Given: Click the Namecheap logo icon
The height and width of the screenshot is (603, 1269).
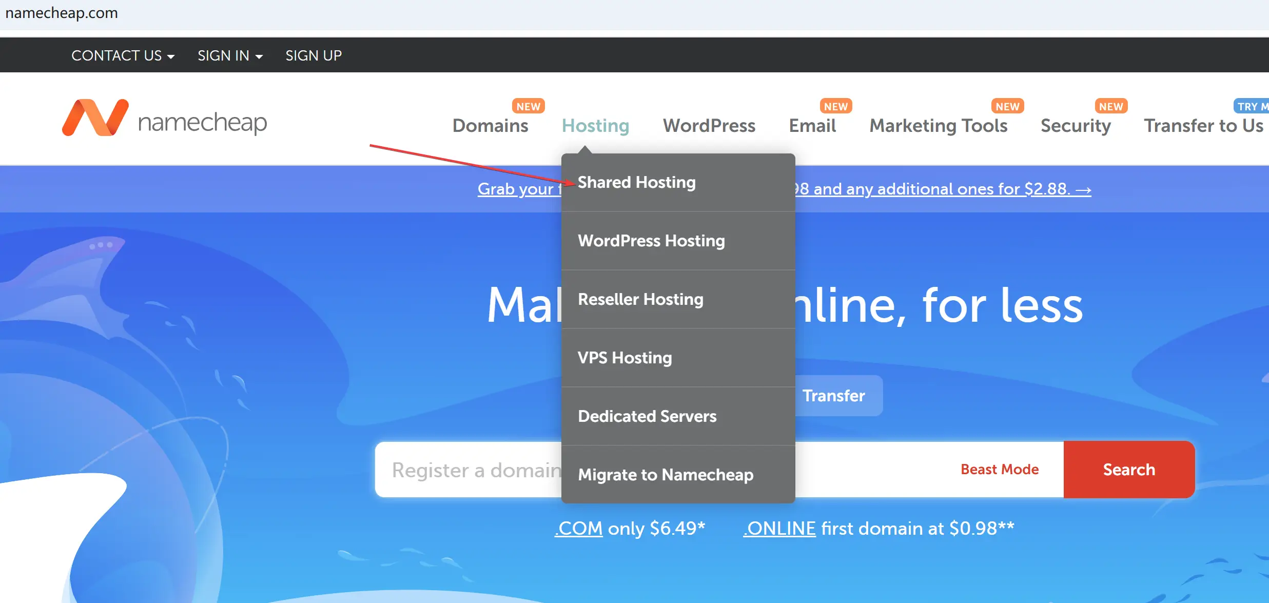Looking at the screenshot, I should 95,118.
